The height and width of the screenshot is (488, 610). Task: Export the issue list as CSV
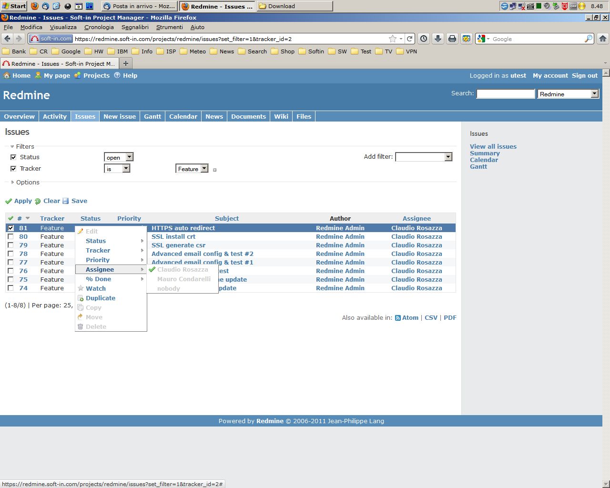[431, 318]
